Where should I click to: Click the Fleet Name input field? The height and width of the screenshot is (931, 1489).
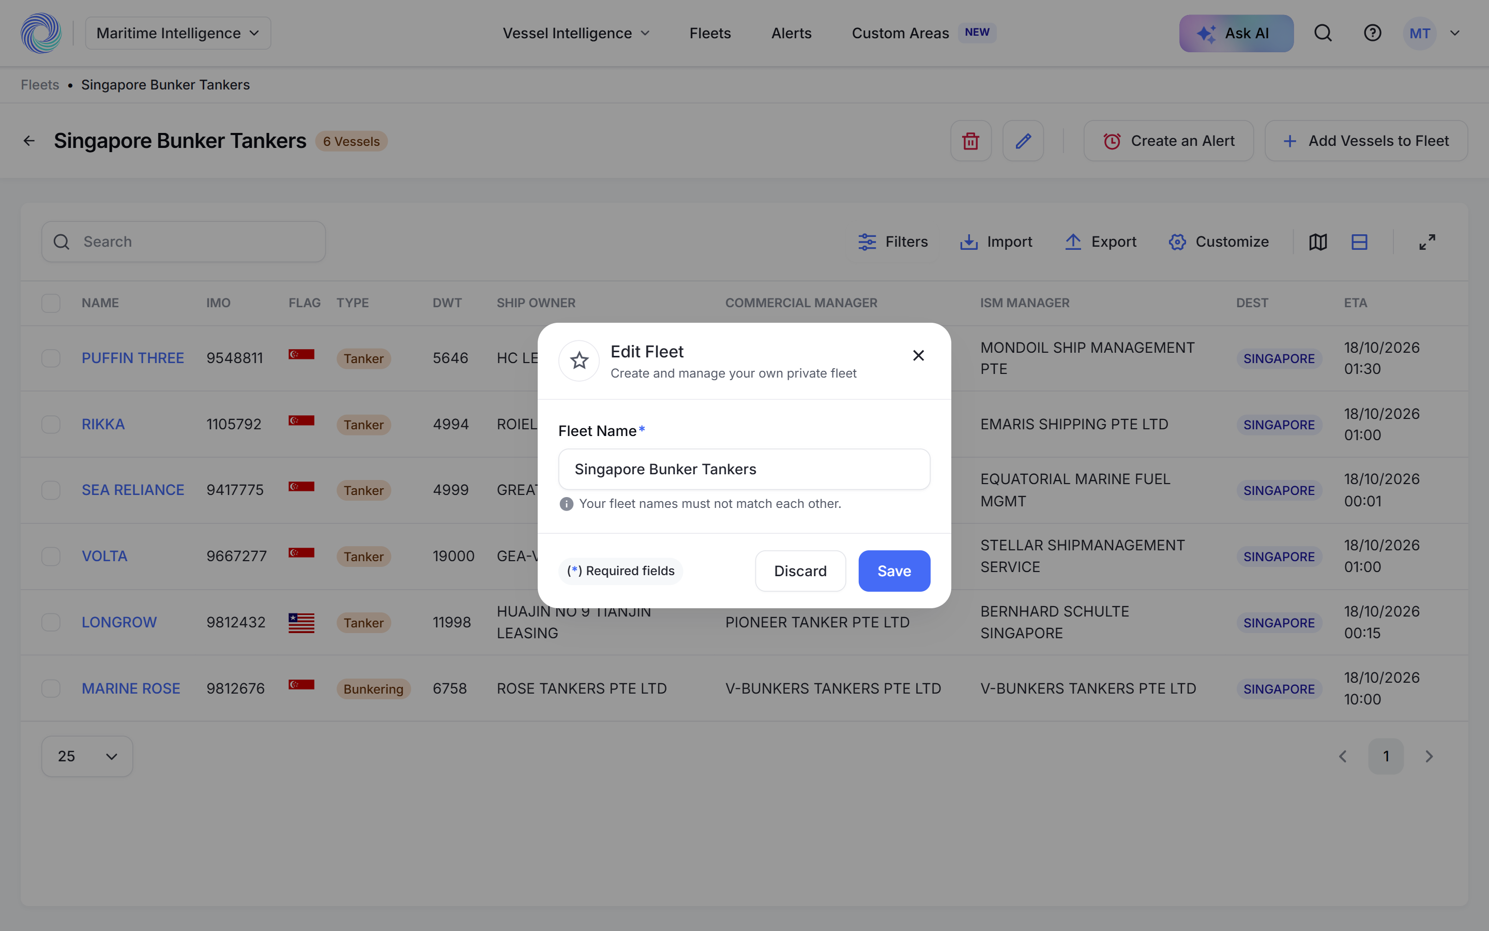pyautogui.click(x=744, y=469)
